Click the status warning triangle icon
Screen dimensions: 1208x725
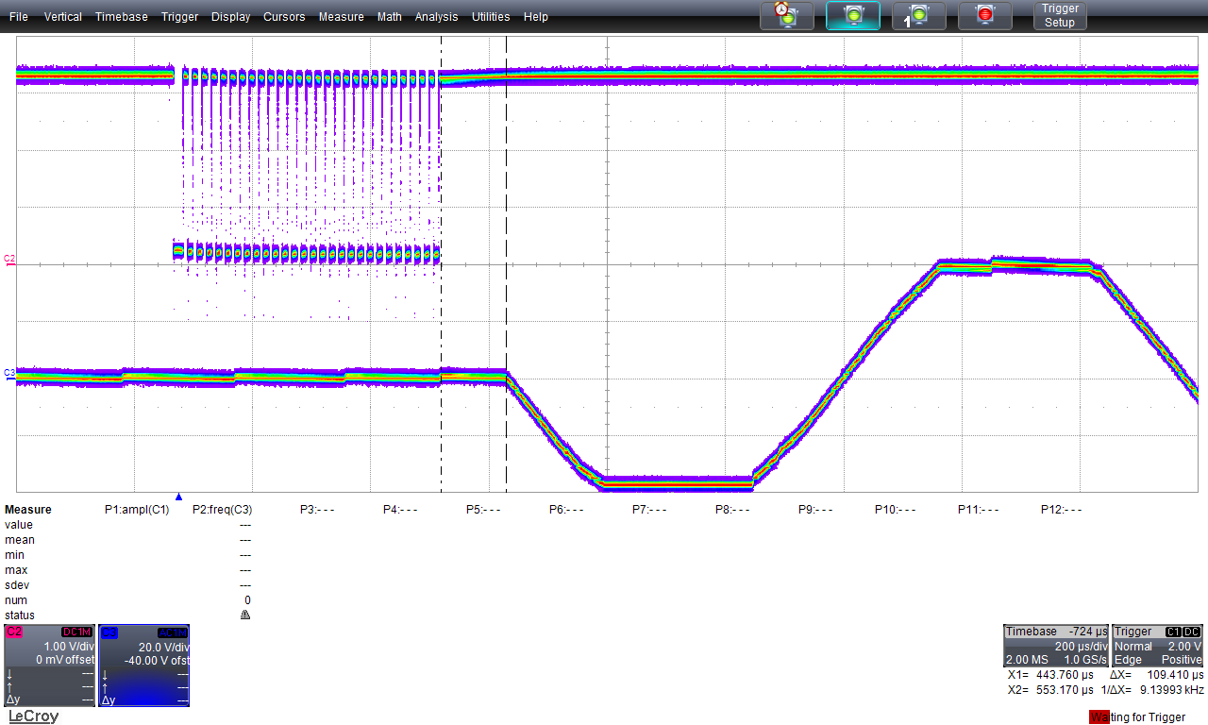point(245,615)
